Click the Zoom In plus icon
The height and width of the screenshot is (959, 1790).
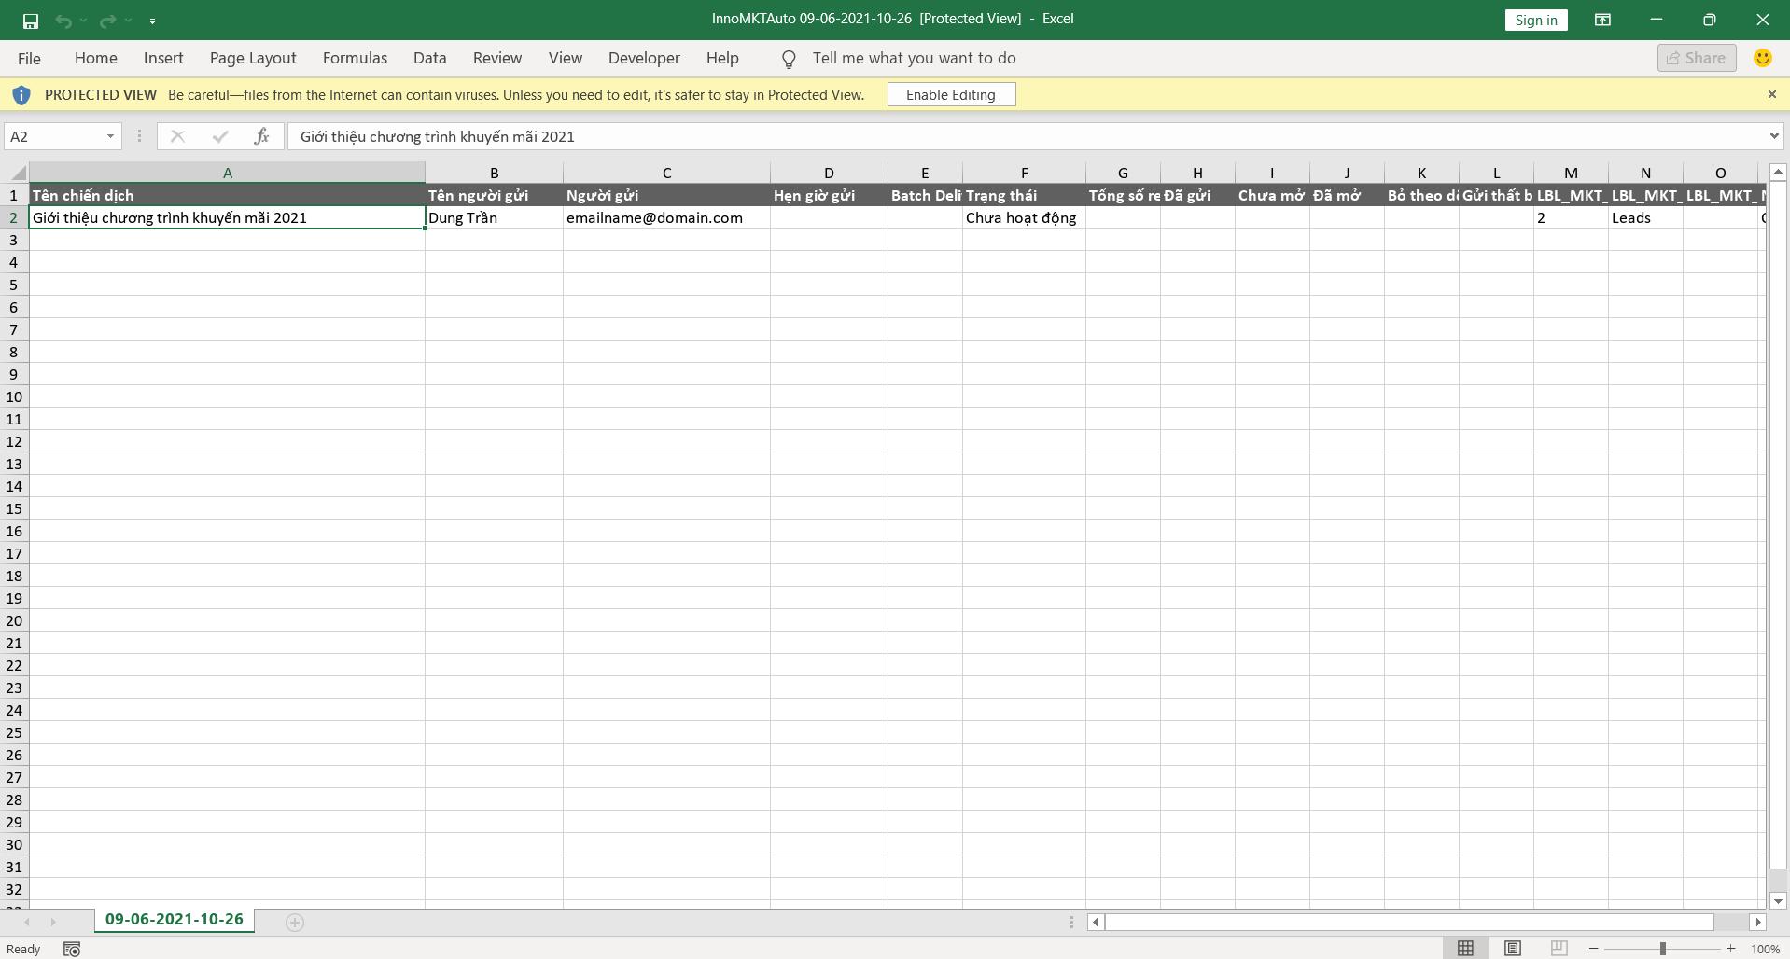coord(1730,949)
